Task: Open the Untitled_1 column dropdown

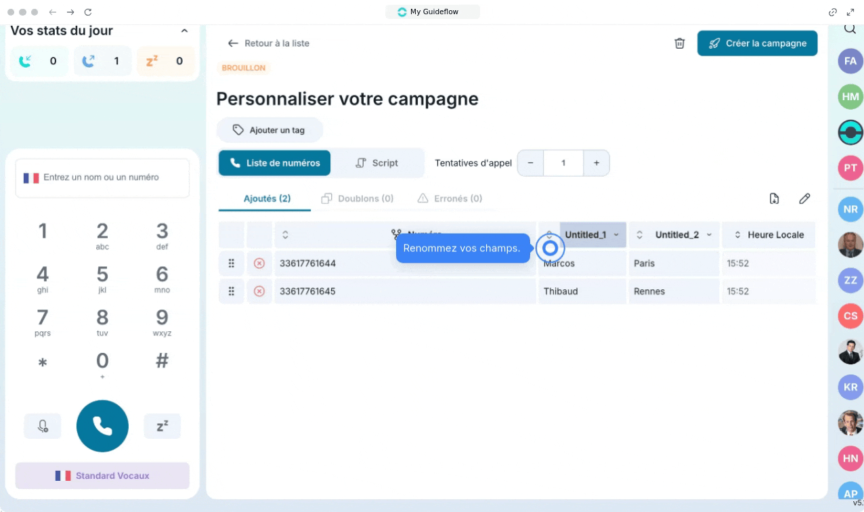Action: click(x=615, y=235)
